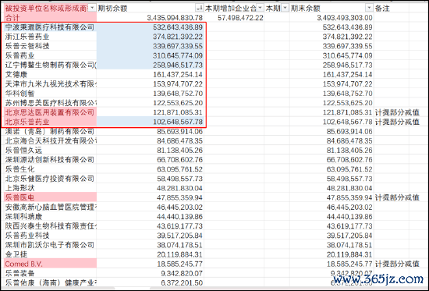Screen dimensions: 429x291
Task: Select the 安徽高新心脑血管医院管理 name cell
Action: pyautogui.click(x=50, y=208)
